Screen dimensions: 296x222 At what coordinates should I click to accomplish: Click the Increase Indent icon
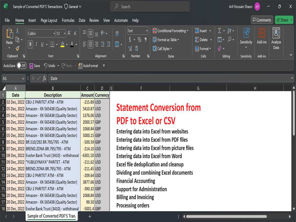point(109,44)
